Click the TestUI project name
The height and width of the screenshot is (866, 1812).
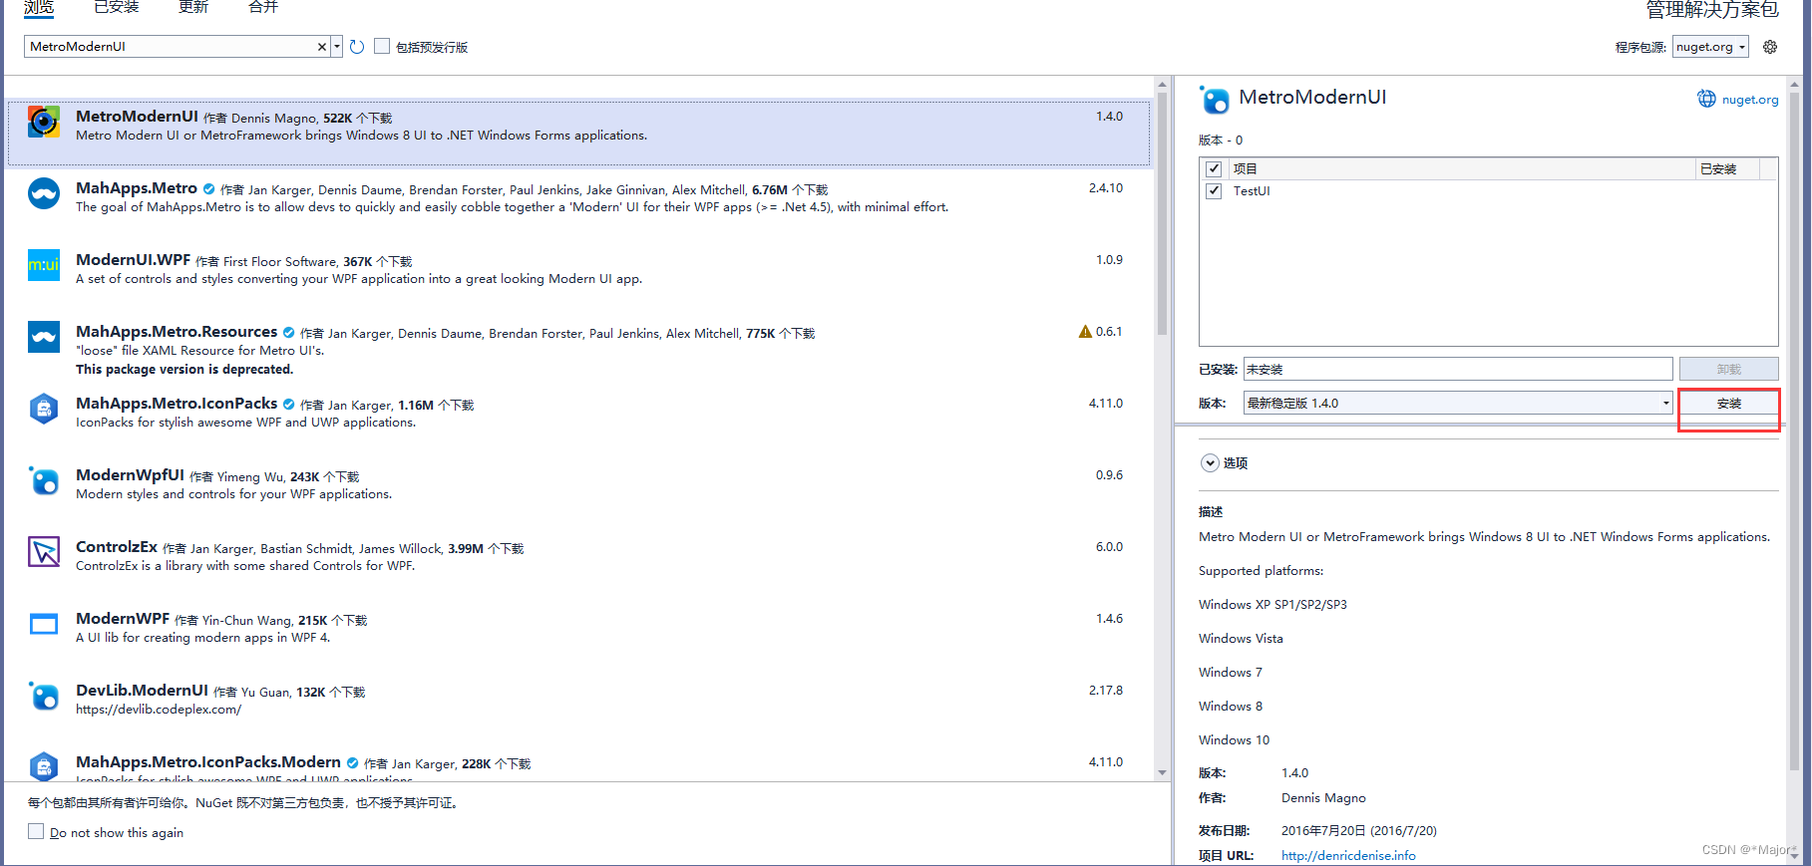(1252, 191)
